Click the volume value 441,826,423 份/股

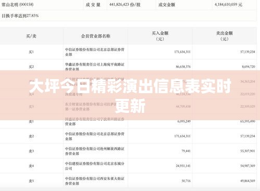[x=125, y=5]
